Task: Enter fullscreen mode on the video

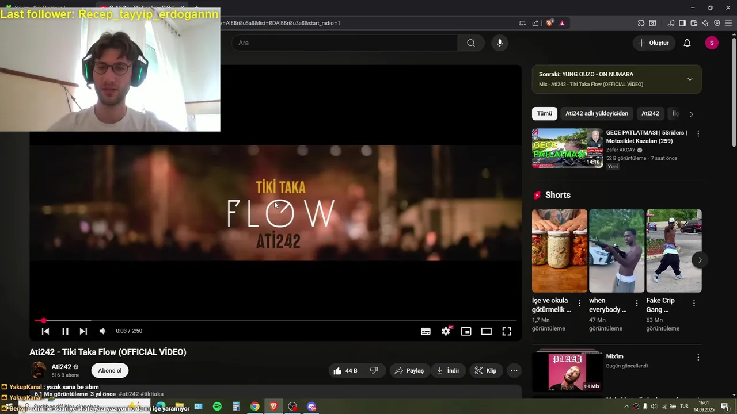Action: [507, 331]
